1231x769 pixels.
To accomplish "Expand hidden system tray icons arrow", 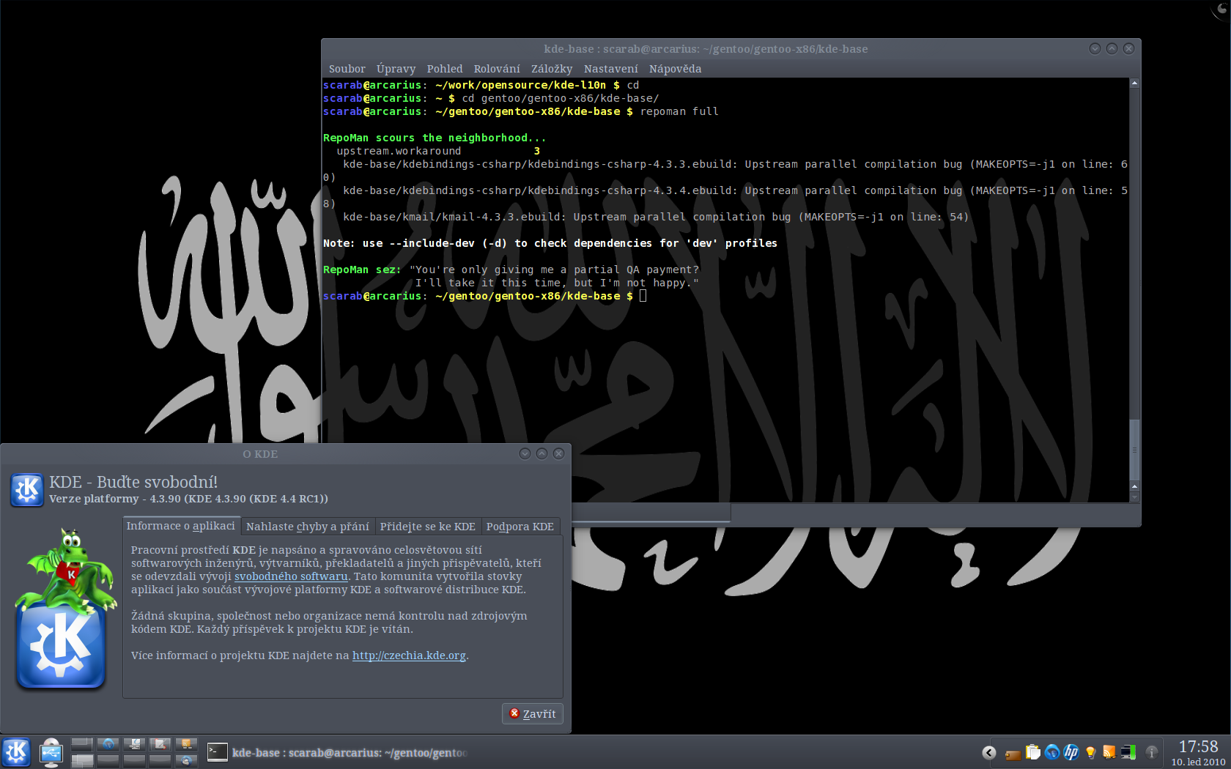I will click(x=989, y=752).
